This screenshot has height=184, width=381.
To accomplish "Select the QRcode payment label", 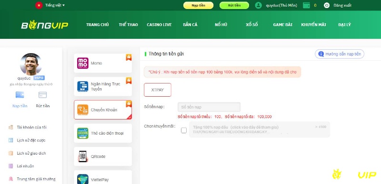I will (x=98, y=156).
